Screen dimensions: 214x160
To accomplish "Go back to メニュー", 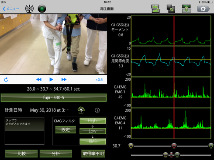I will [11, 9].
